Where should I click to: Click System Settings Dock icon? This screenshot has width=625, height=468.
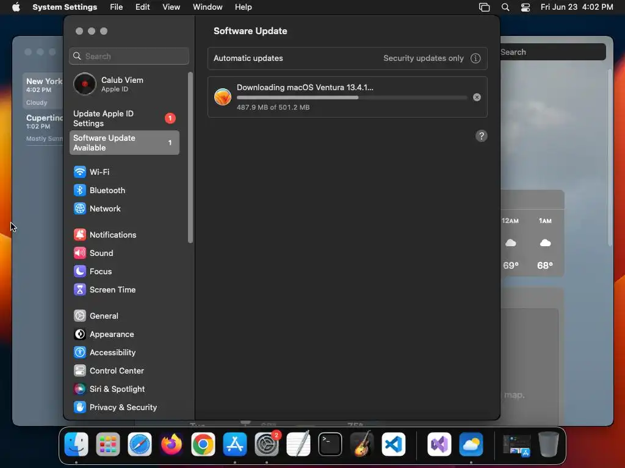coord(267,444)
